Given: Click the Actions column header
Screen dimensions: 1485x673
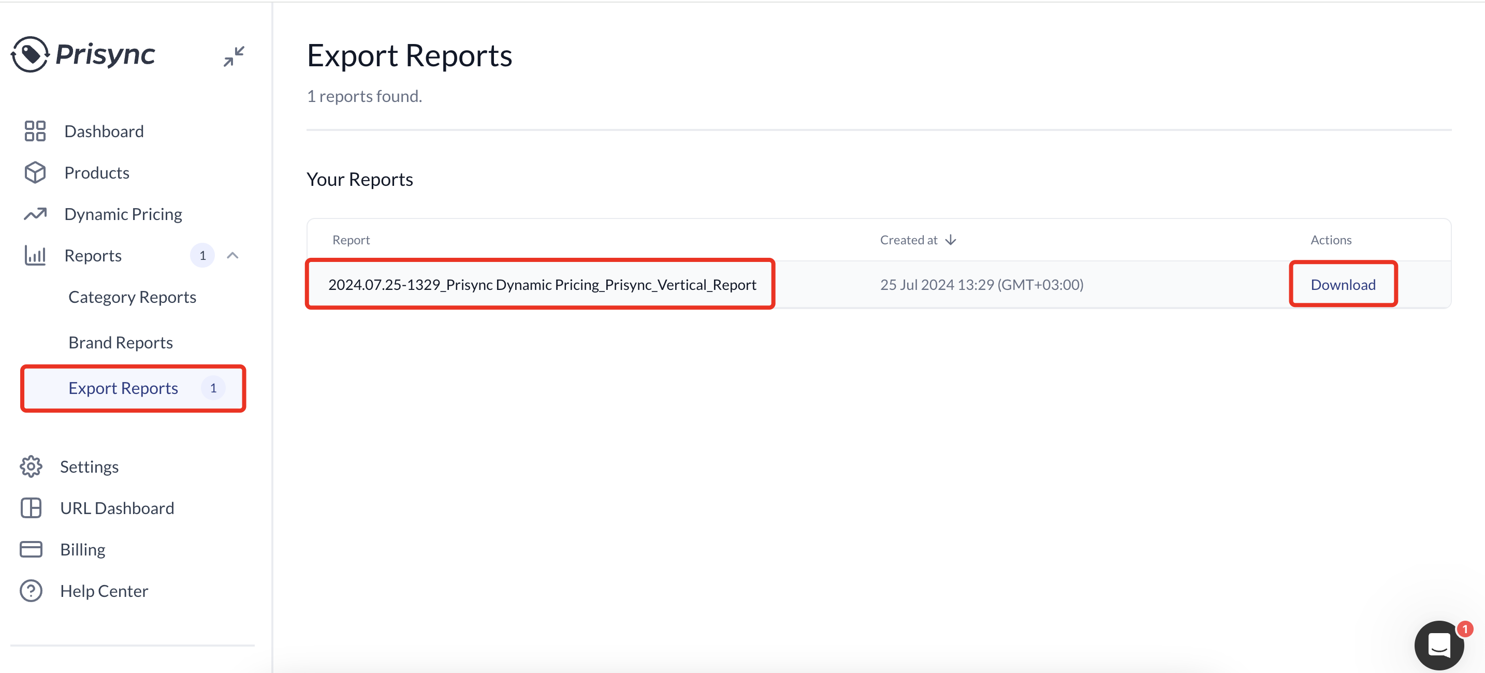Looking at the screenshot, I should coord(1331,240).
